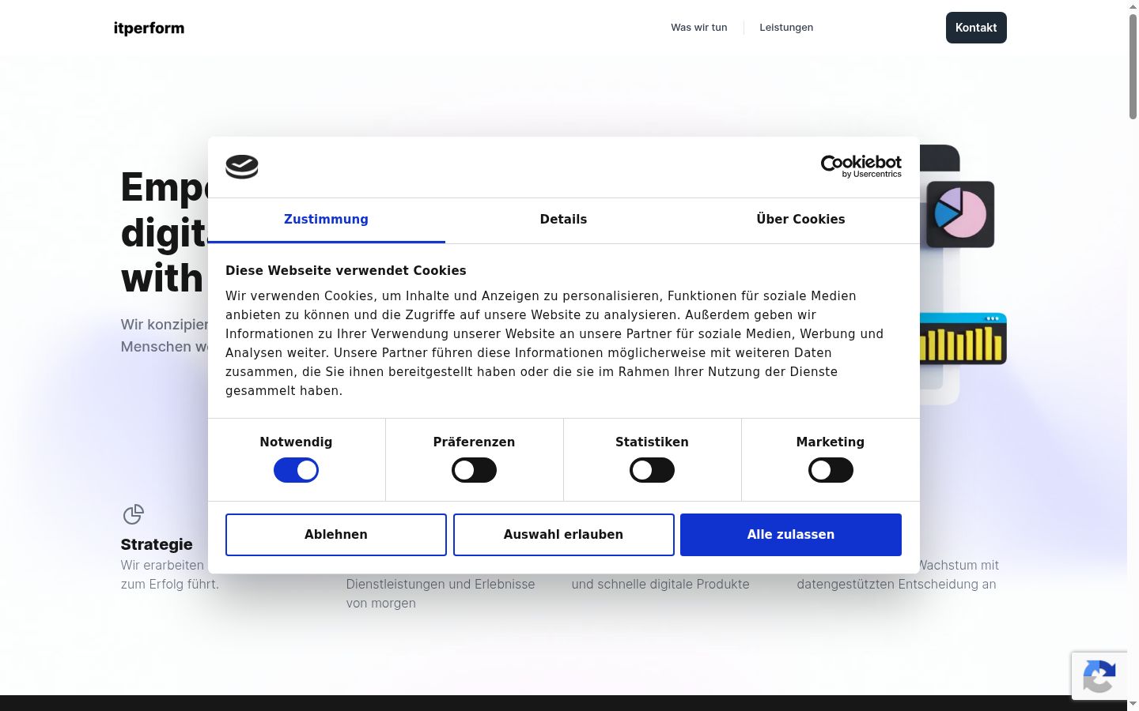Enable the Präferenzen cookie switch
This screenshot has height=711, width=1139.
tap(474, 470)
